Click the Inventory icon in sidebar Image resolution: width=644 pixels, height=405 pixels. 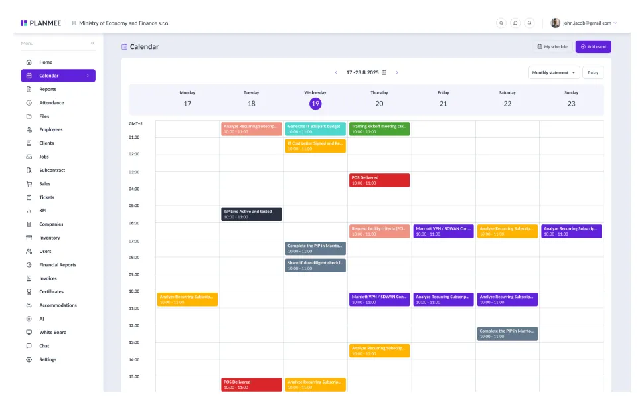[29, 238]
